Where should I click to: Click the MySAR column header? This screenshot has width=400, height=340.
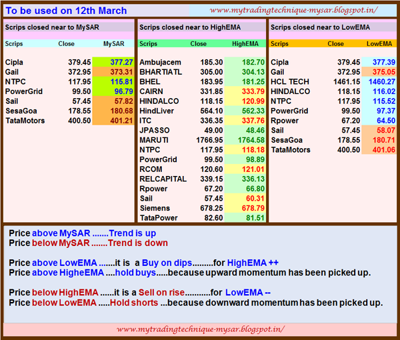tap(114, 44)
